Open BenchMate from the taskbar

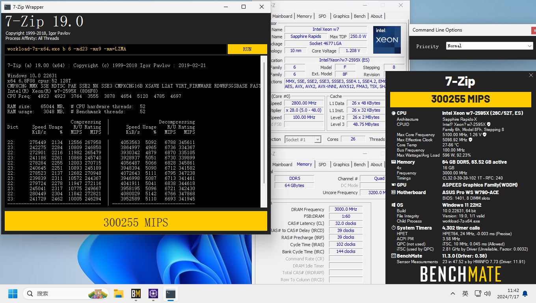pos(136,294)
